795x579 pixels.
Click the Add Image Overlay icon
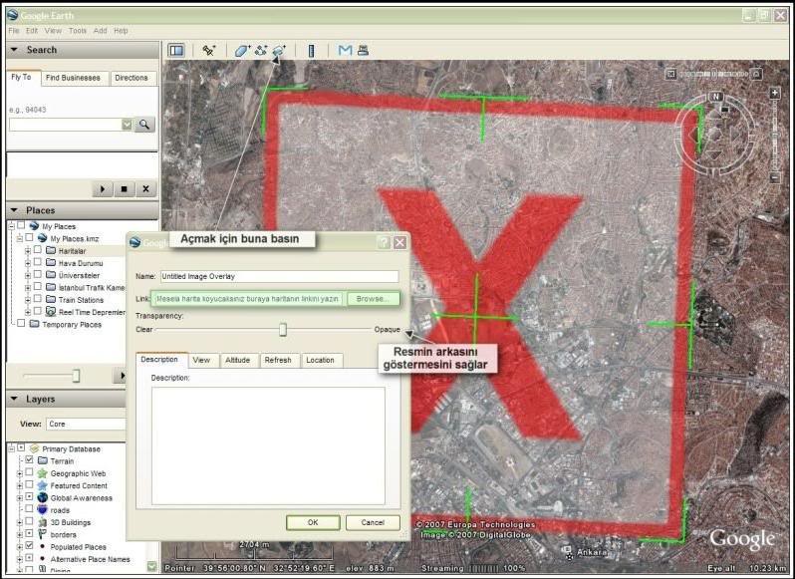click(279, 50)
